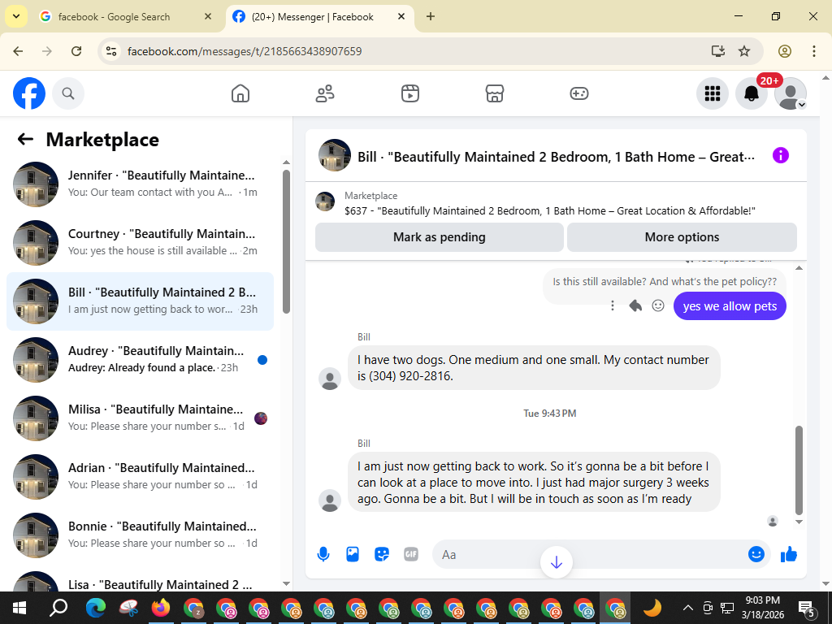This screenshot has width=832, height=624.
Task: Open the Windows Start menu
Action: [x=19, y=608]
